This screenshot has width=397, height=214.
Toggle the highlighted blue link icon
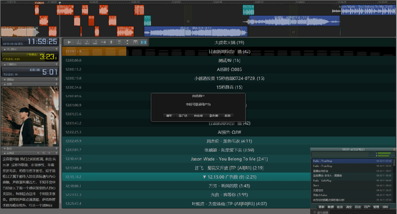pos(144,42)
